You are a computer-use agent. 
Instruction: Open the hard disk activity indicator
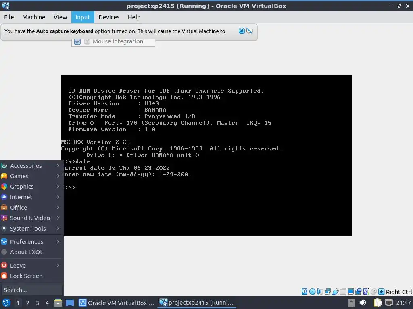click(304, 291)
